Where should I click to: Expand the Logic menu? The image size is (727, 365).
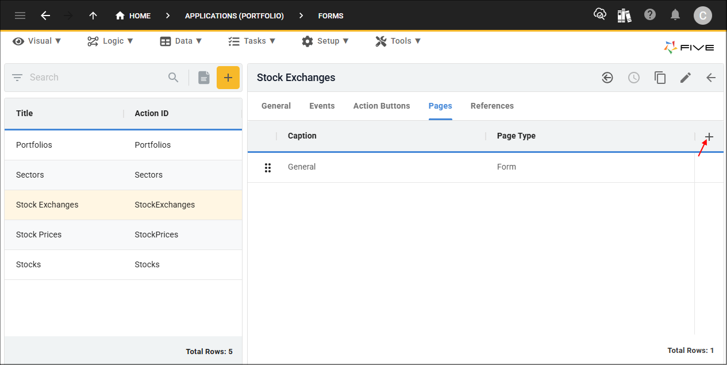tap(110, 41)
